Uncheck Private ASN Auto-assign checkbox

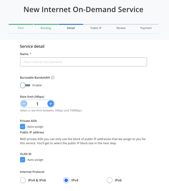(23, 127)
